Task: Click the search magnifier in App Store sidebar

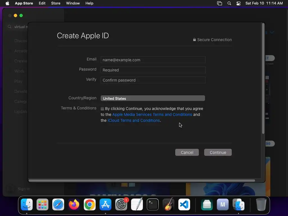Action: tap(10, 27)
